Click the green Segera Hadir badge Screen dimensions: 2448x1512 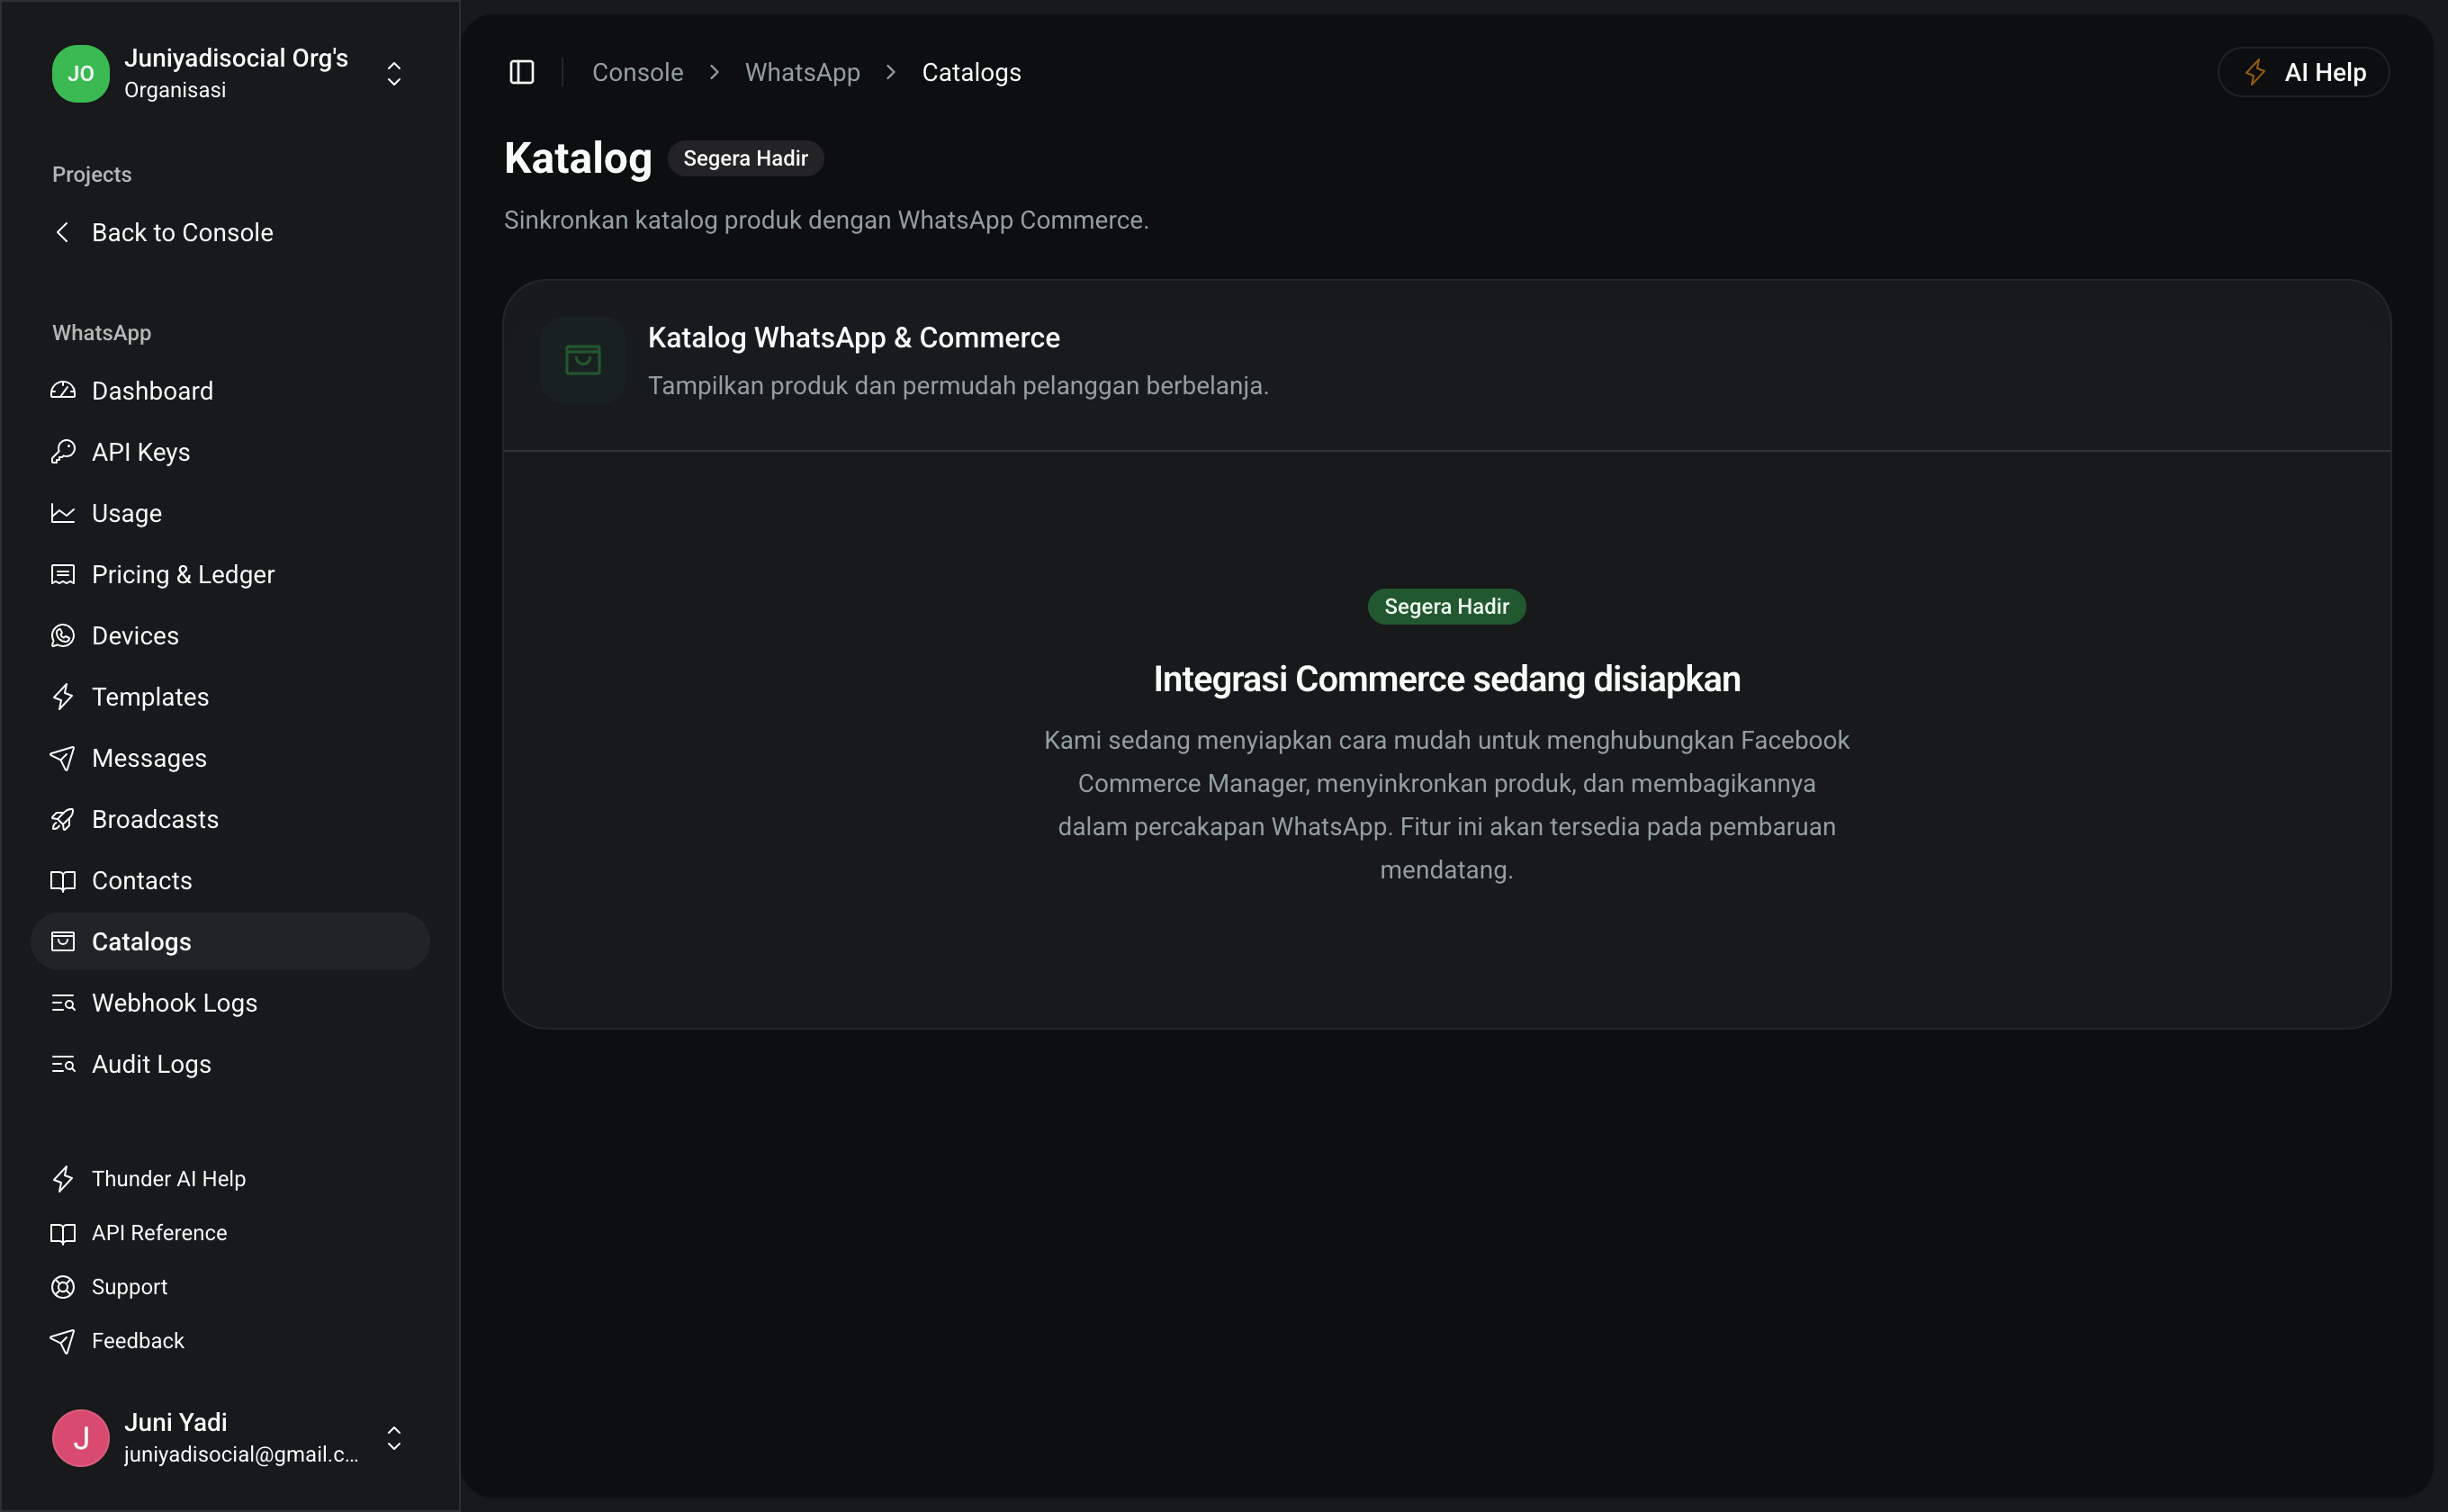1446,606
